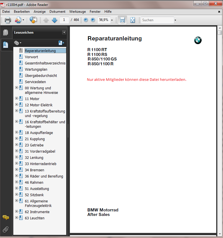Click the expand current bookmark icon

pos(61,43)
